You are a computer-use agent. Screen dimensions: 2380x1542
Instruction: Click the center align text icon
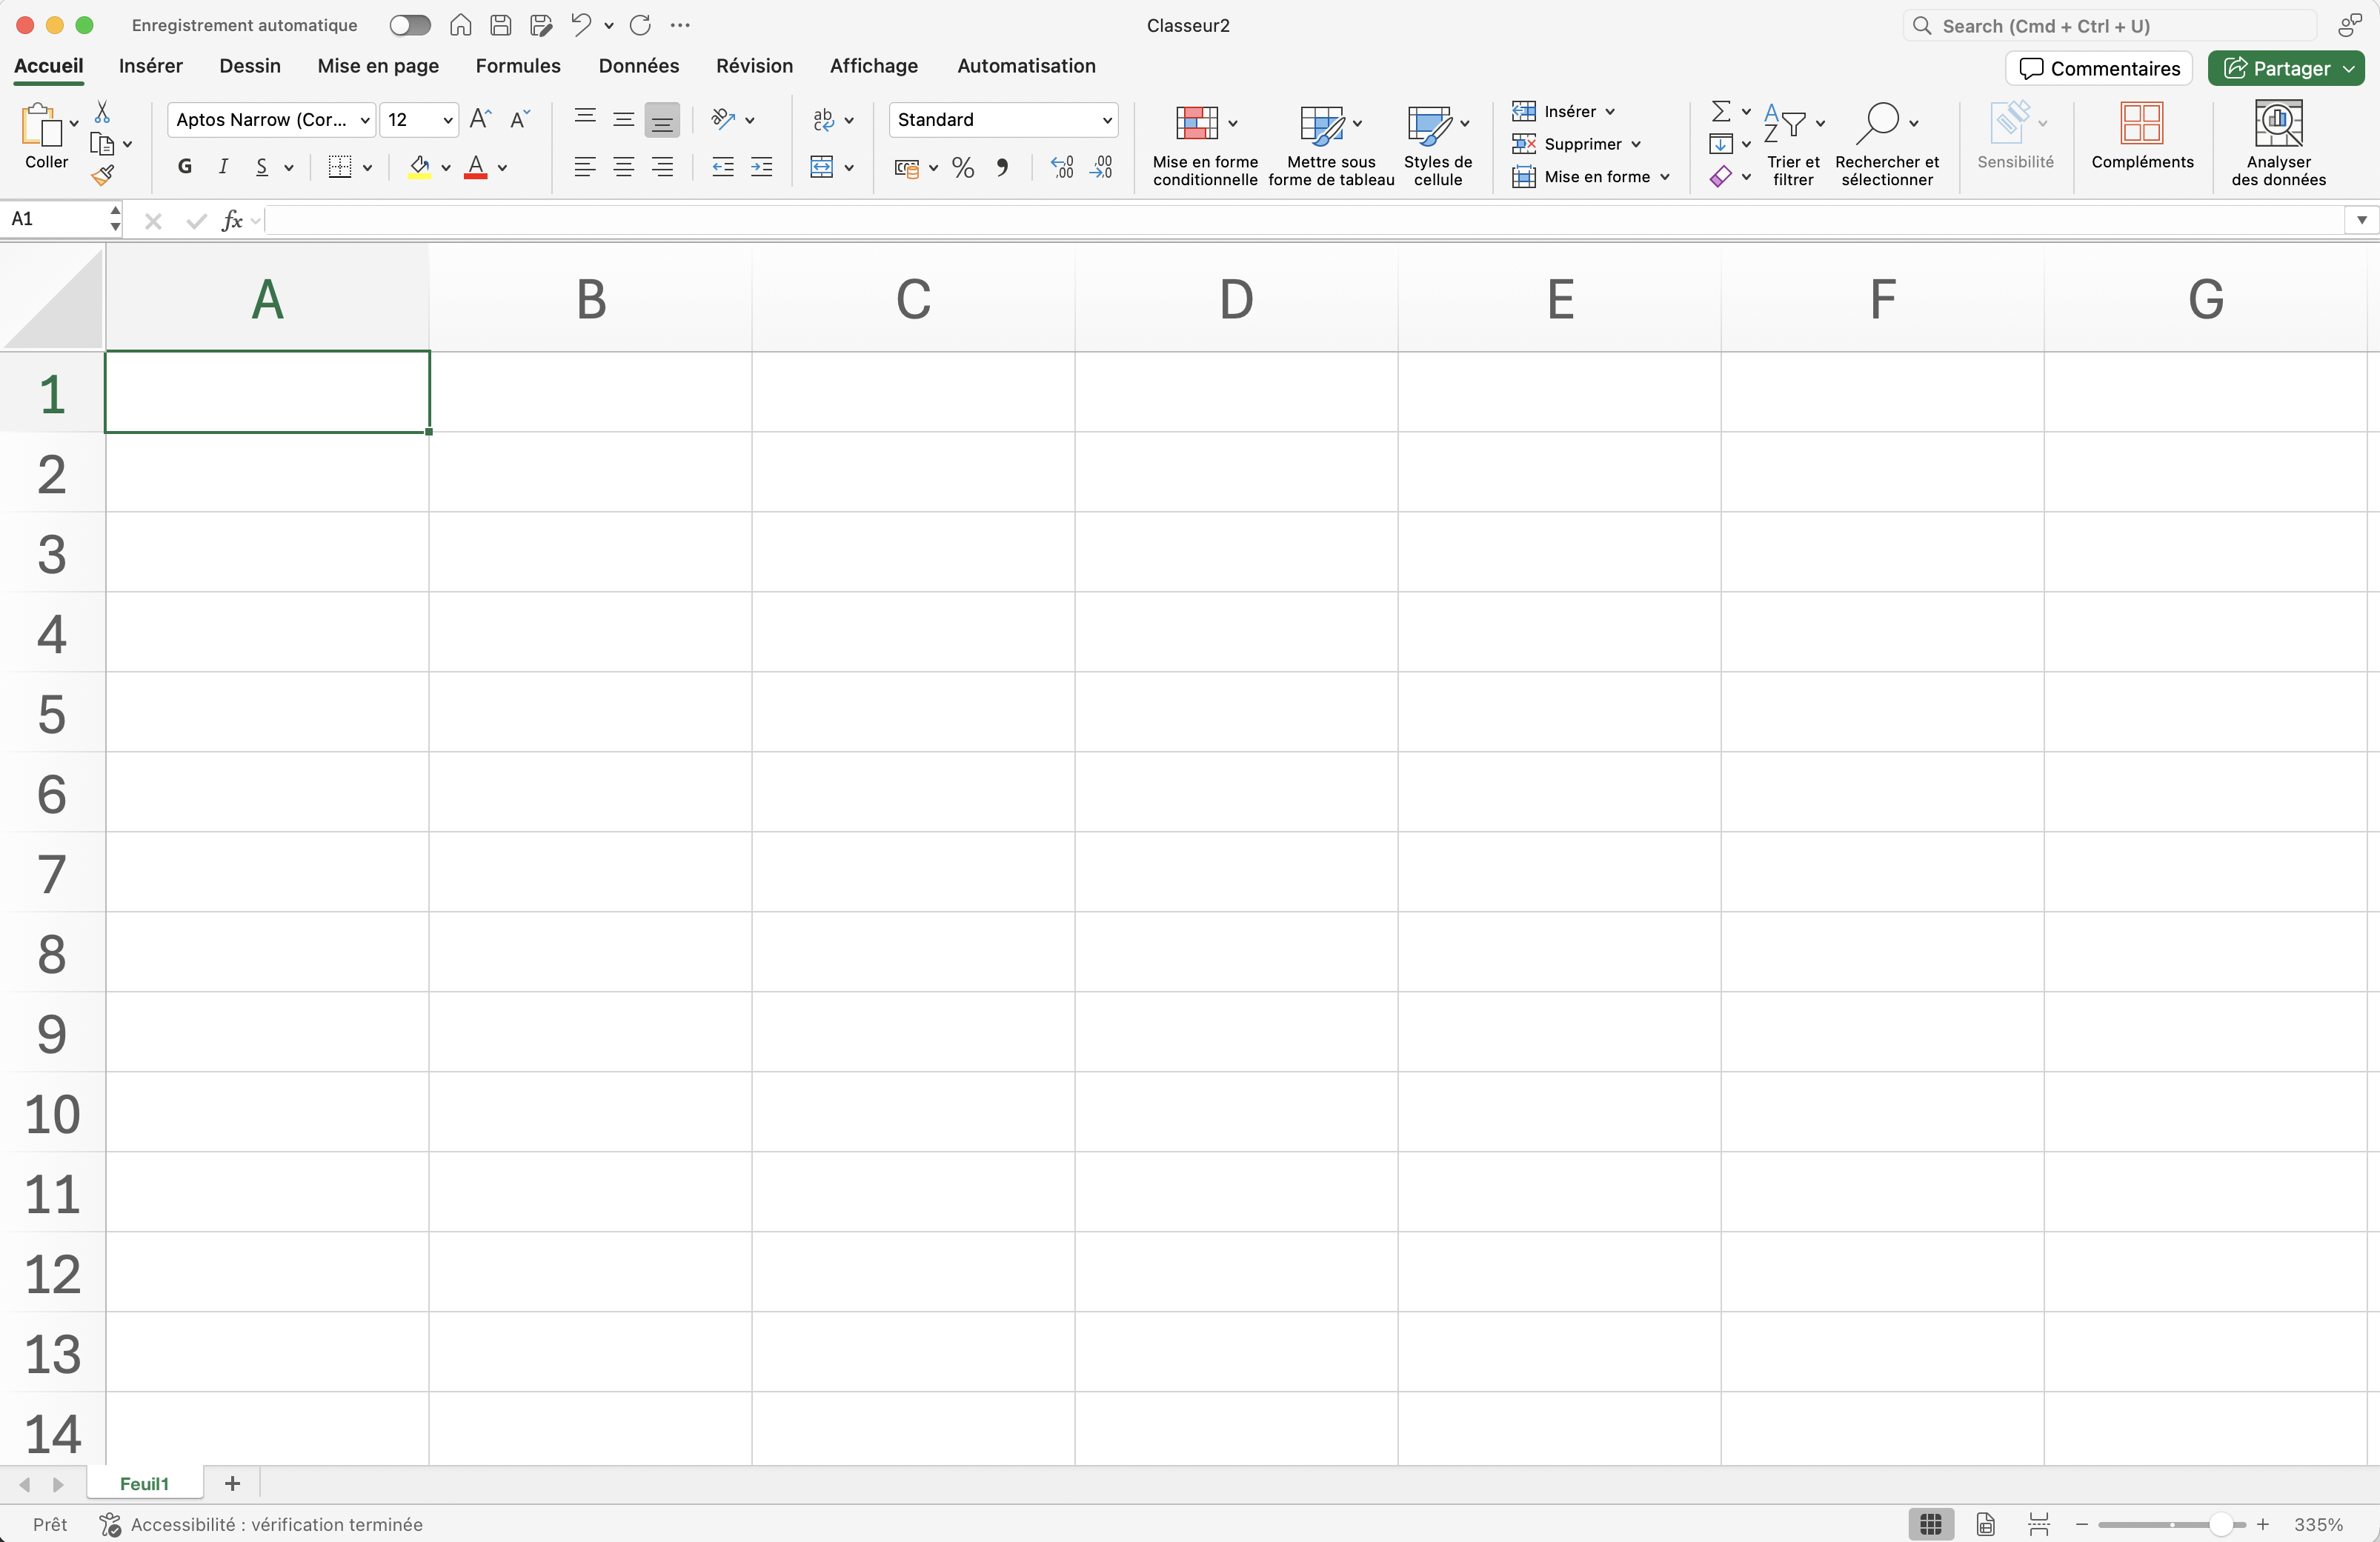(x=623, y=168)
